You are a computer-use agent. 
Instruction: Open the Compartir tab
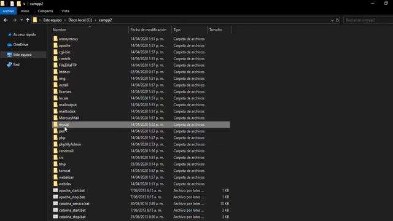pos(45,11)
